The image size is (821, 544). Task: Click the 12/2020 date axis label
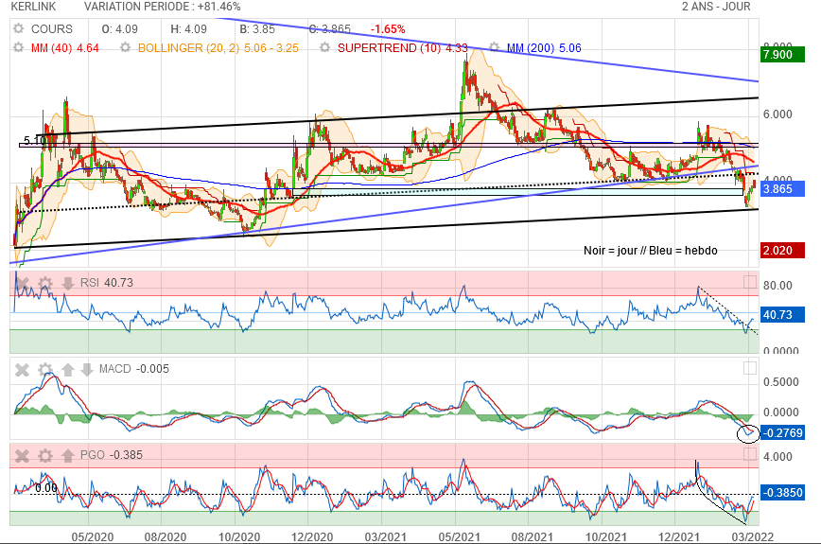coord(312,536)
